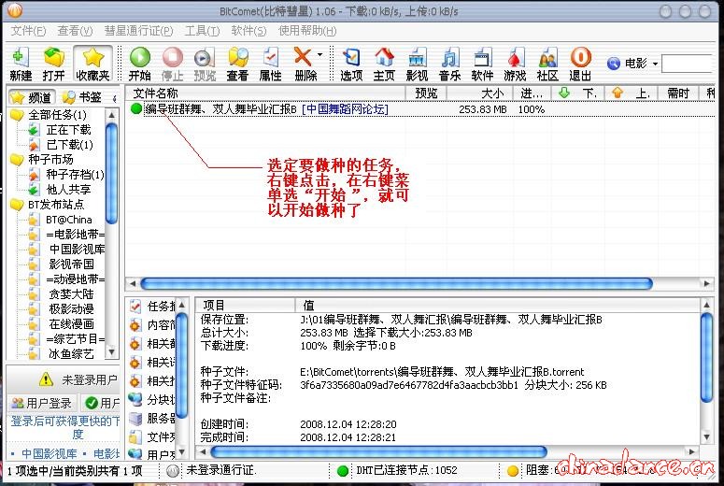Toggle the 收藏夹 favorites toolbar button

pyautogui.click(x=92, y=64)
